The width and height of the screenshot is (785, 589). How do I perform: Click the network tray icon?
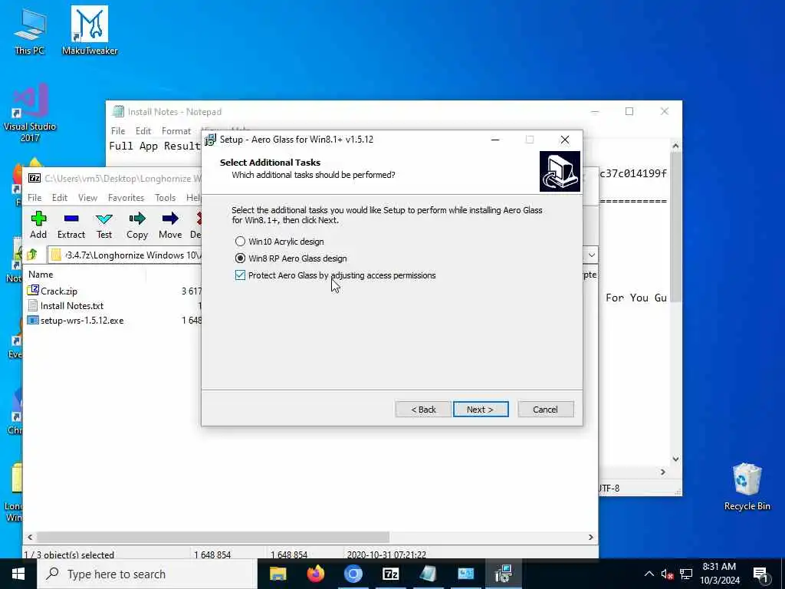point(686,574)
